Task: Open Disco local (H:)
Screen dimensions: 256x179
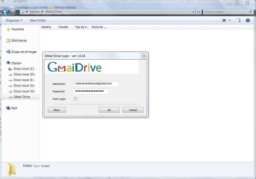Action: [x=24, y=91]
